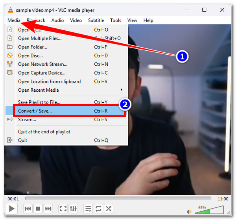Open the Video menu
The image size is (236, 220).
[x=76, y=20]
